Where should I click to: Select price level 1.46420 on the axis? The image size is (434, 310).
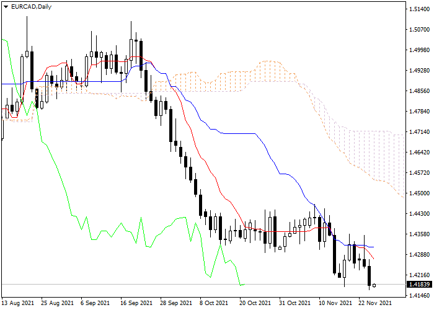(419, 153)
